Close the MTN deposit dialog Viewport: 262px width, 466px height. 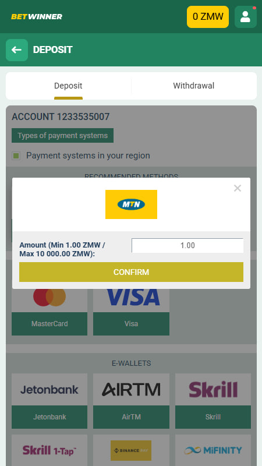[238, 188]
